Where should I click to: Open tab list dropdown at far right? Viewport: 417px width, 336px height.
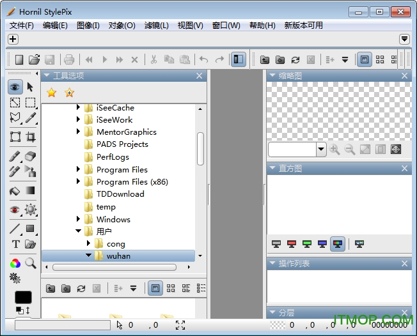404,39
